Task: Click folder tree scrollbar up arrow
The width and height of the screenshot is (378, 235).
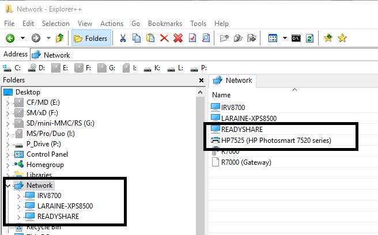Action: tap(200, 92)
